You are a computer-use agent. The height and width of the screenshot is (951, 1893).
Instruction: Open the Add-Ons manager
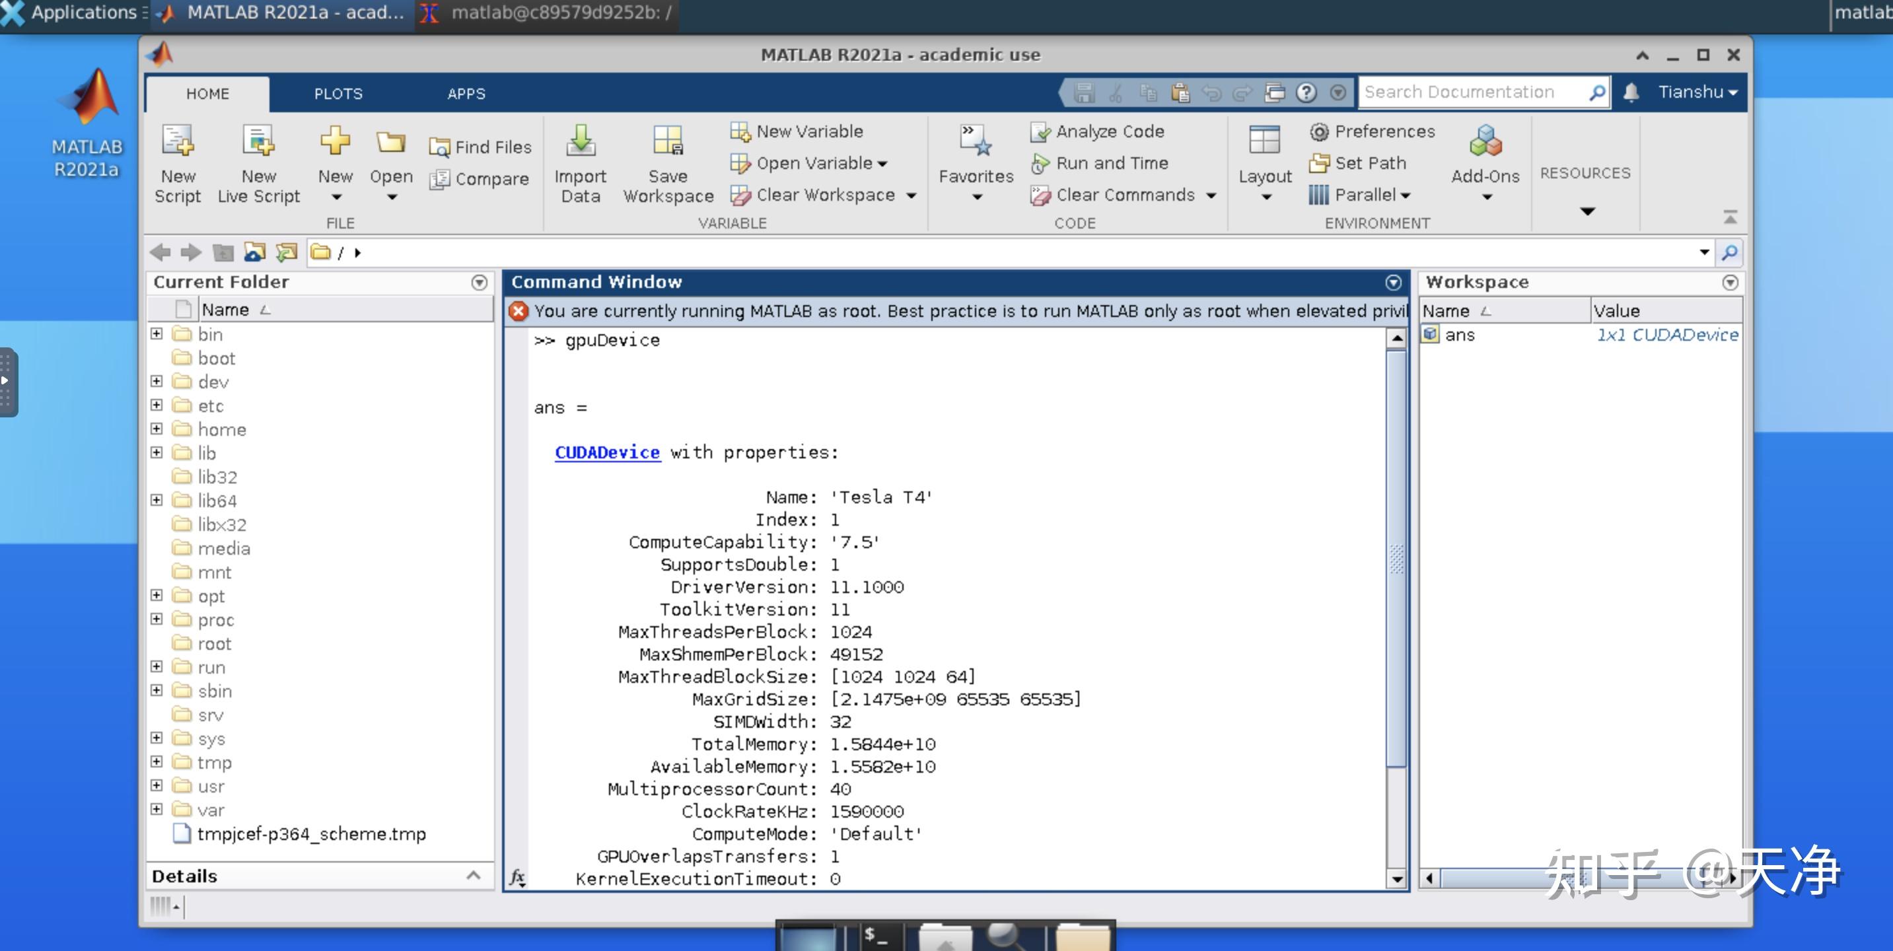point(1485,158)
